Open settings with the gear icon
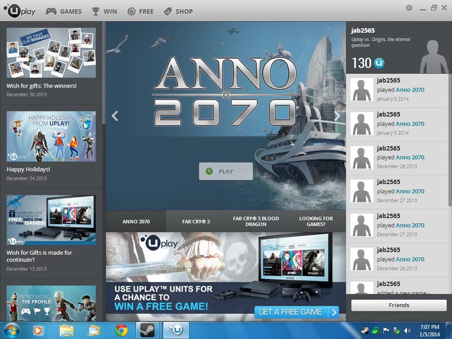The image size is (452, 339). (x=409, y=8)
